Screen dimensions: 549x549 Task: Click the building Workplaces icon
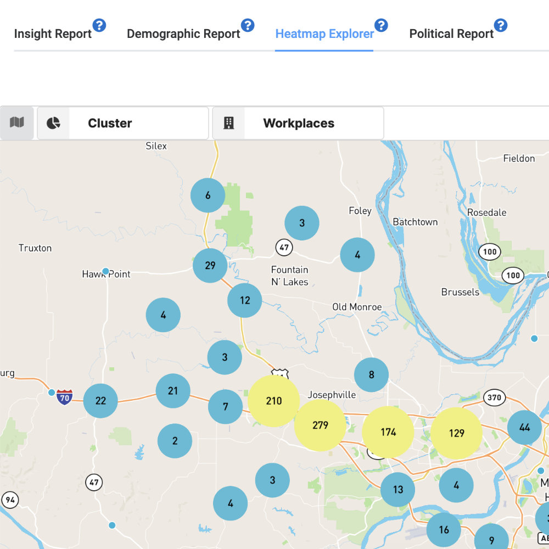[229, 123]
